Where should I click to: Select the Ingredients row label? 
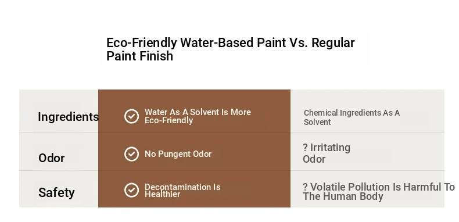(x=69, y=117)
